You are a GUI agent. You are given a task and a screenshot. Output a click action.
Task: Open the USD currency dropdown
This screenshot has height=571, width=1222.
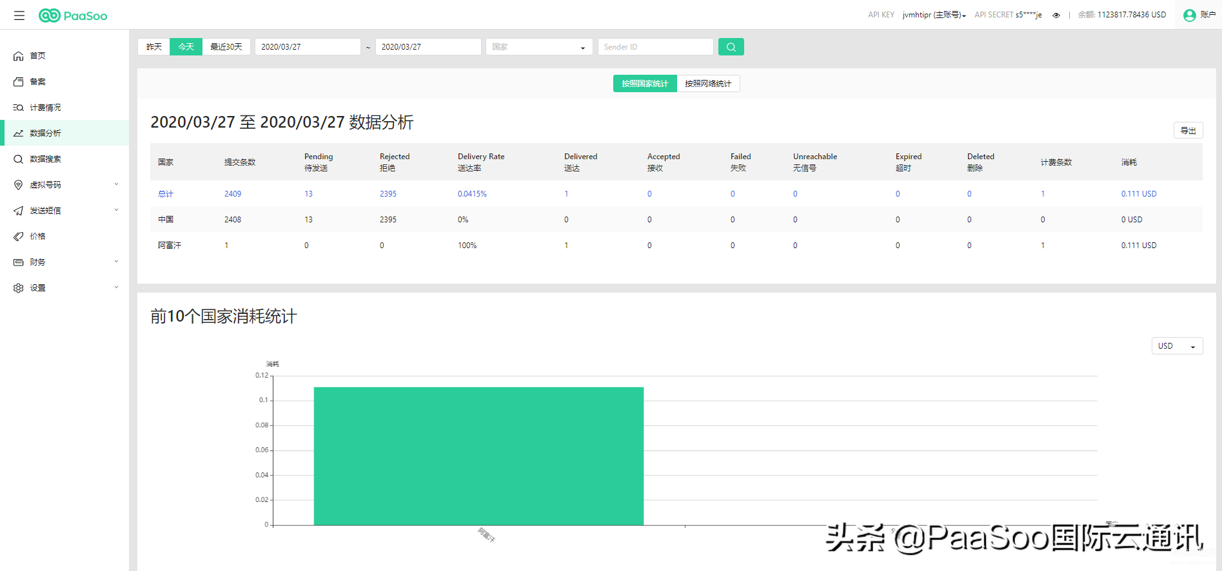click(x=1176, y=346)
